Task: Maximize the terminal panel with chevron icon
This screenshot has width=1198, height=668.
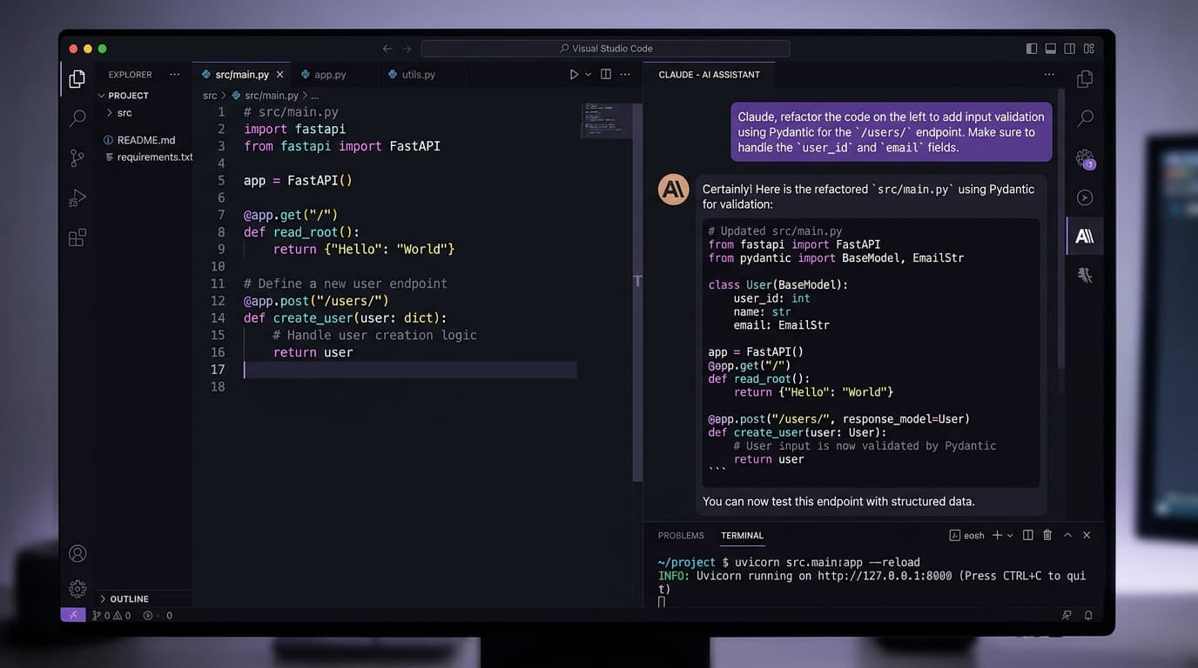Action: tap(1067, 535)
